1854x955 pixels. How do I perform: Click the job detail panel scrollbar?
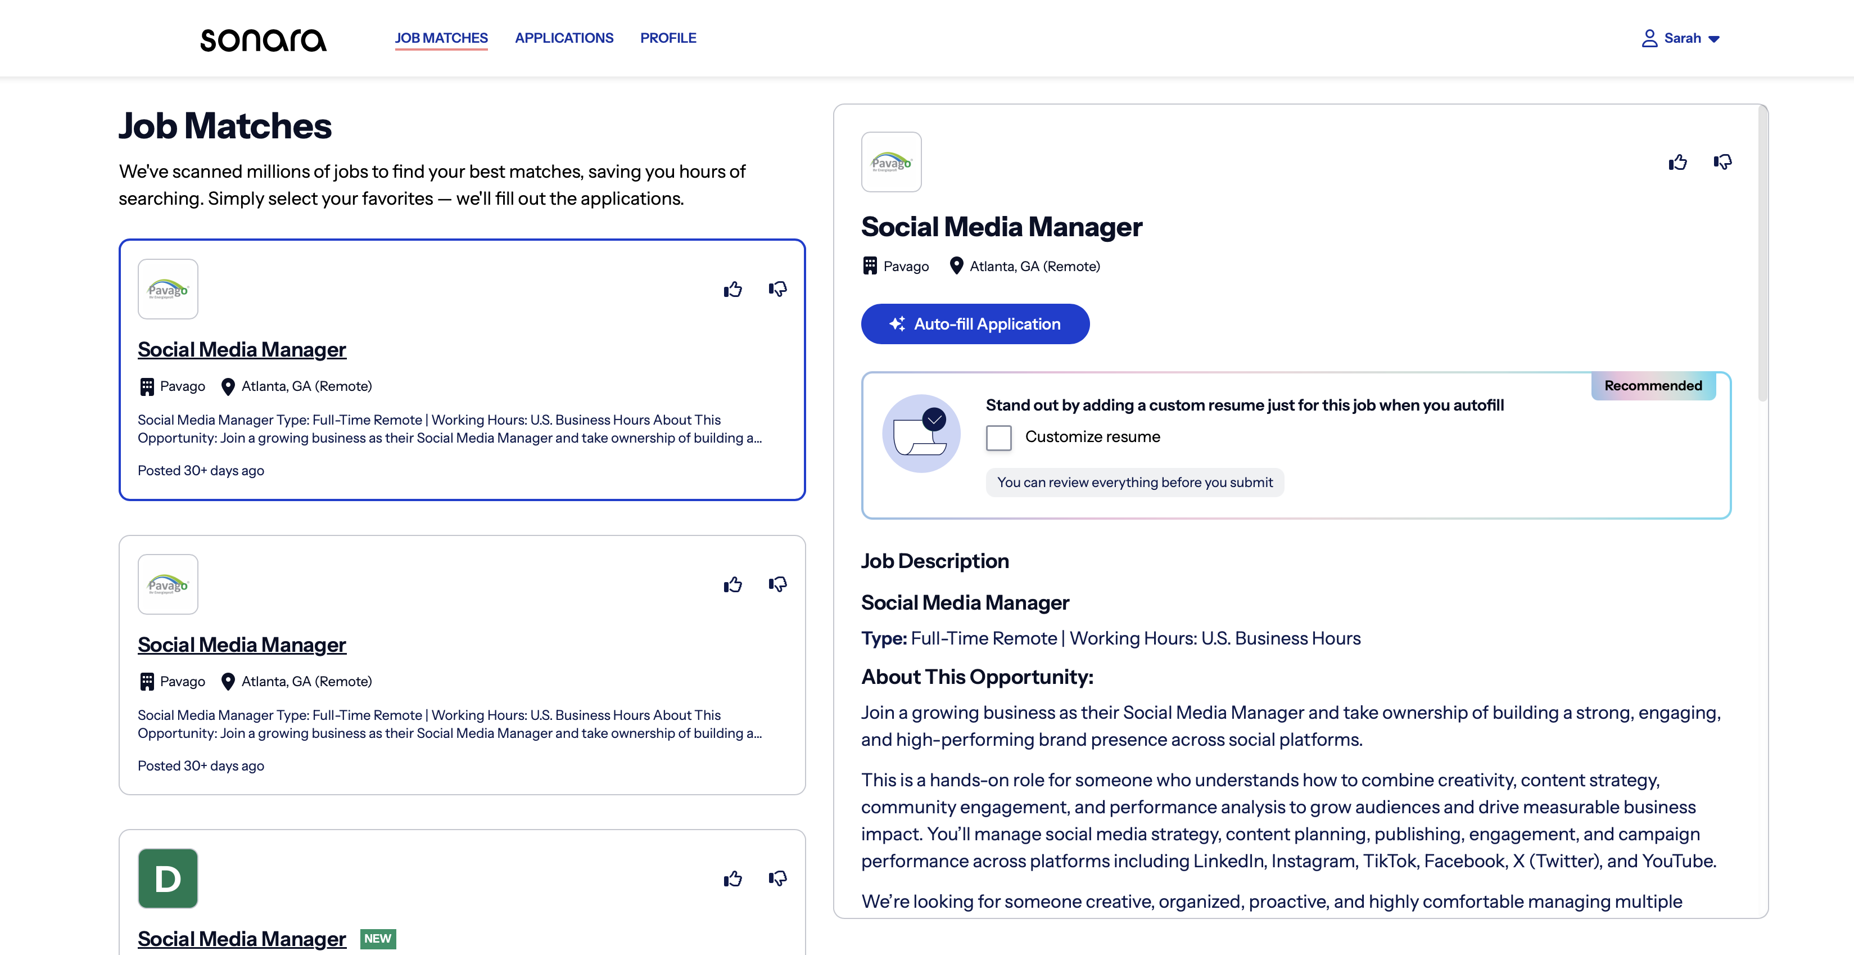coord(1762,254)
